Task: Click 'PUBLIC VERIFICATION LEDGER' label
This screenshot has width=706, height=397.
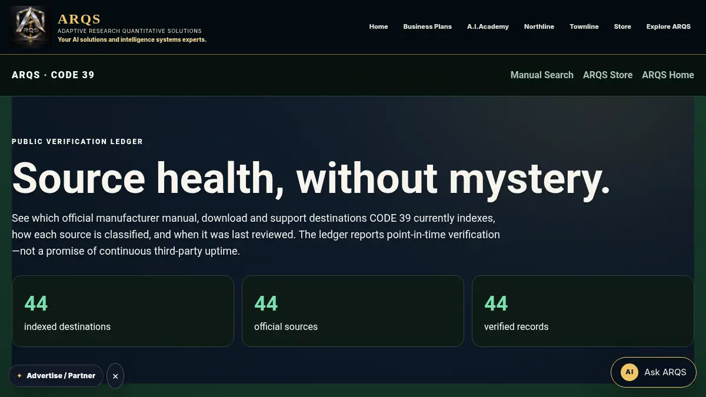Action: click(77, 142)
